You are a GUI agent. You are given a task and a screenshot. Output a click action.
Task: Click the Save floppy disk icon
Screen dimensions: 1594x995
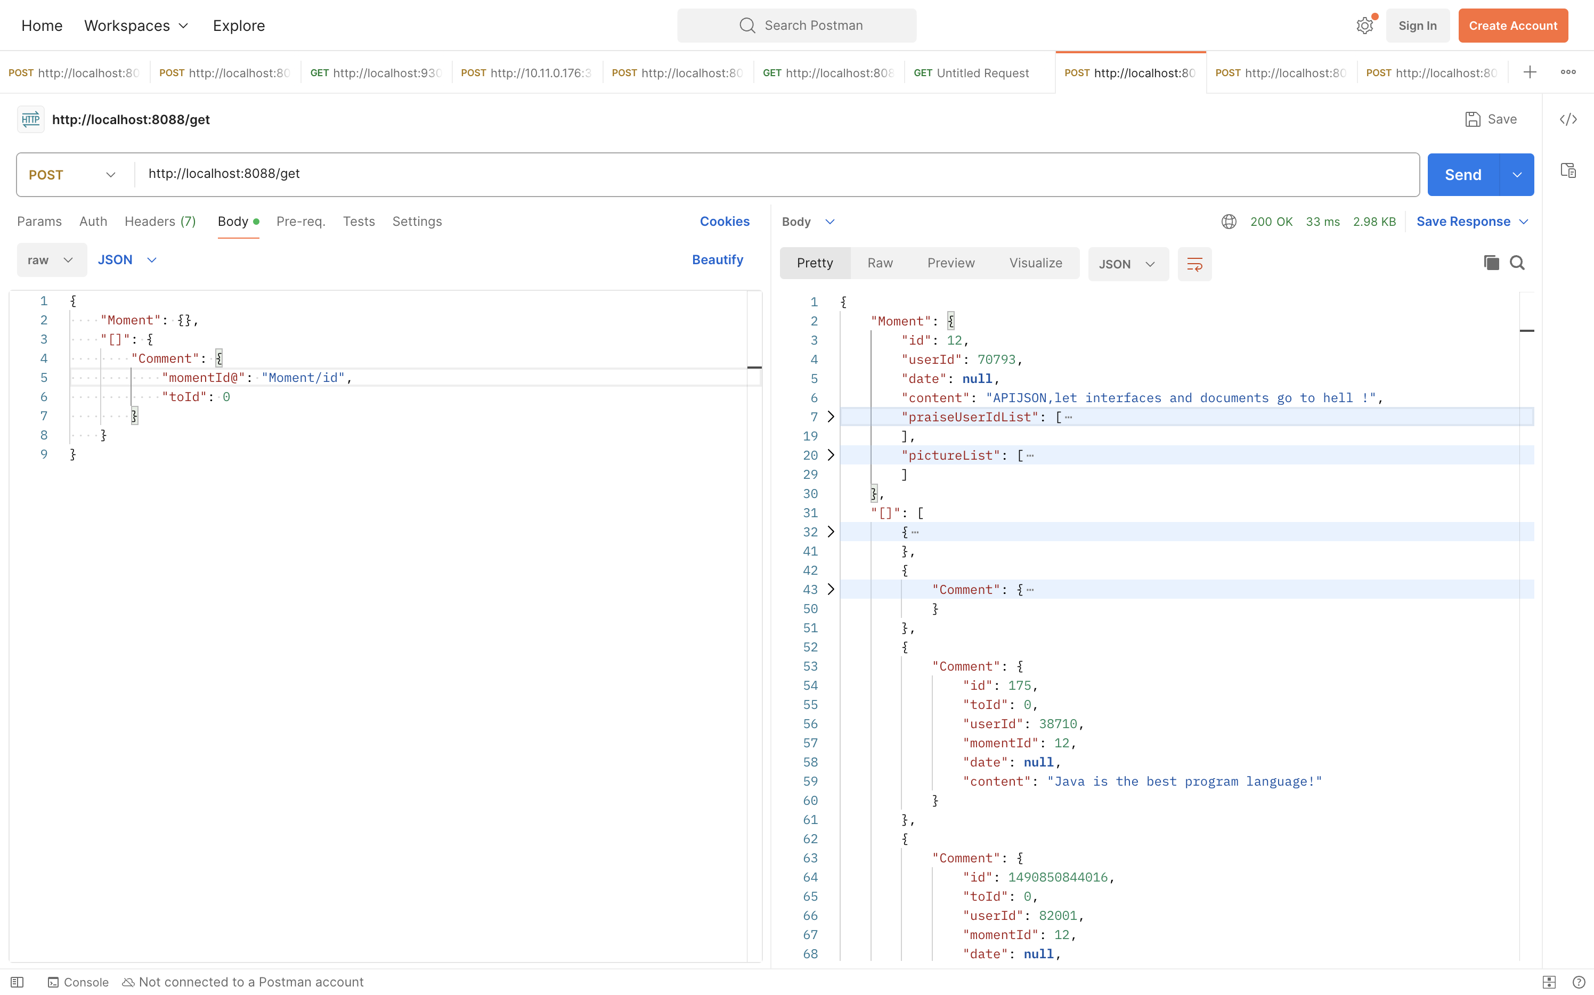tap(1473, 119)
